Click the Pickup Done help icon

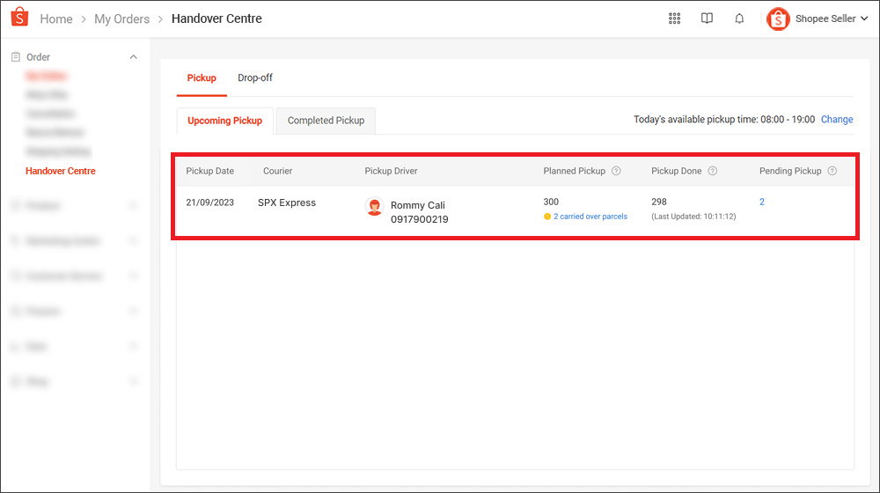point(713,171)
